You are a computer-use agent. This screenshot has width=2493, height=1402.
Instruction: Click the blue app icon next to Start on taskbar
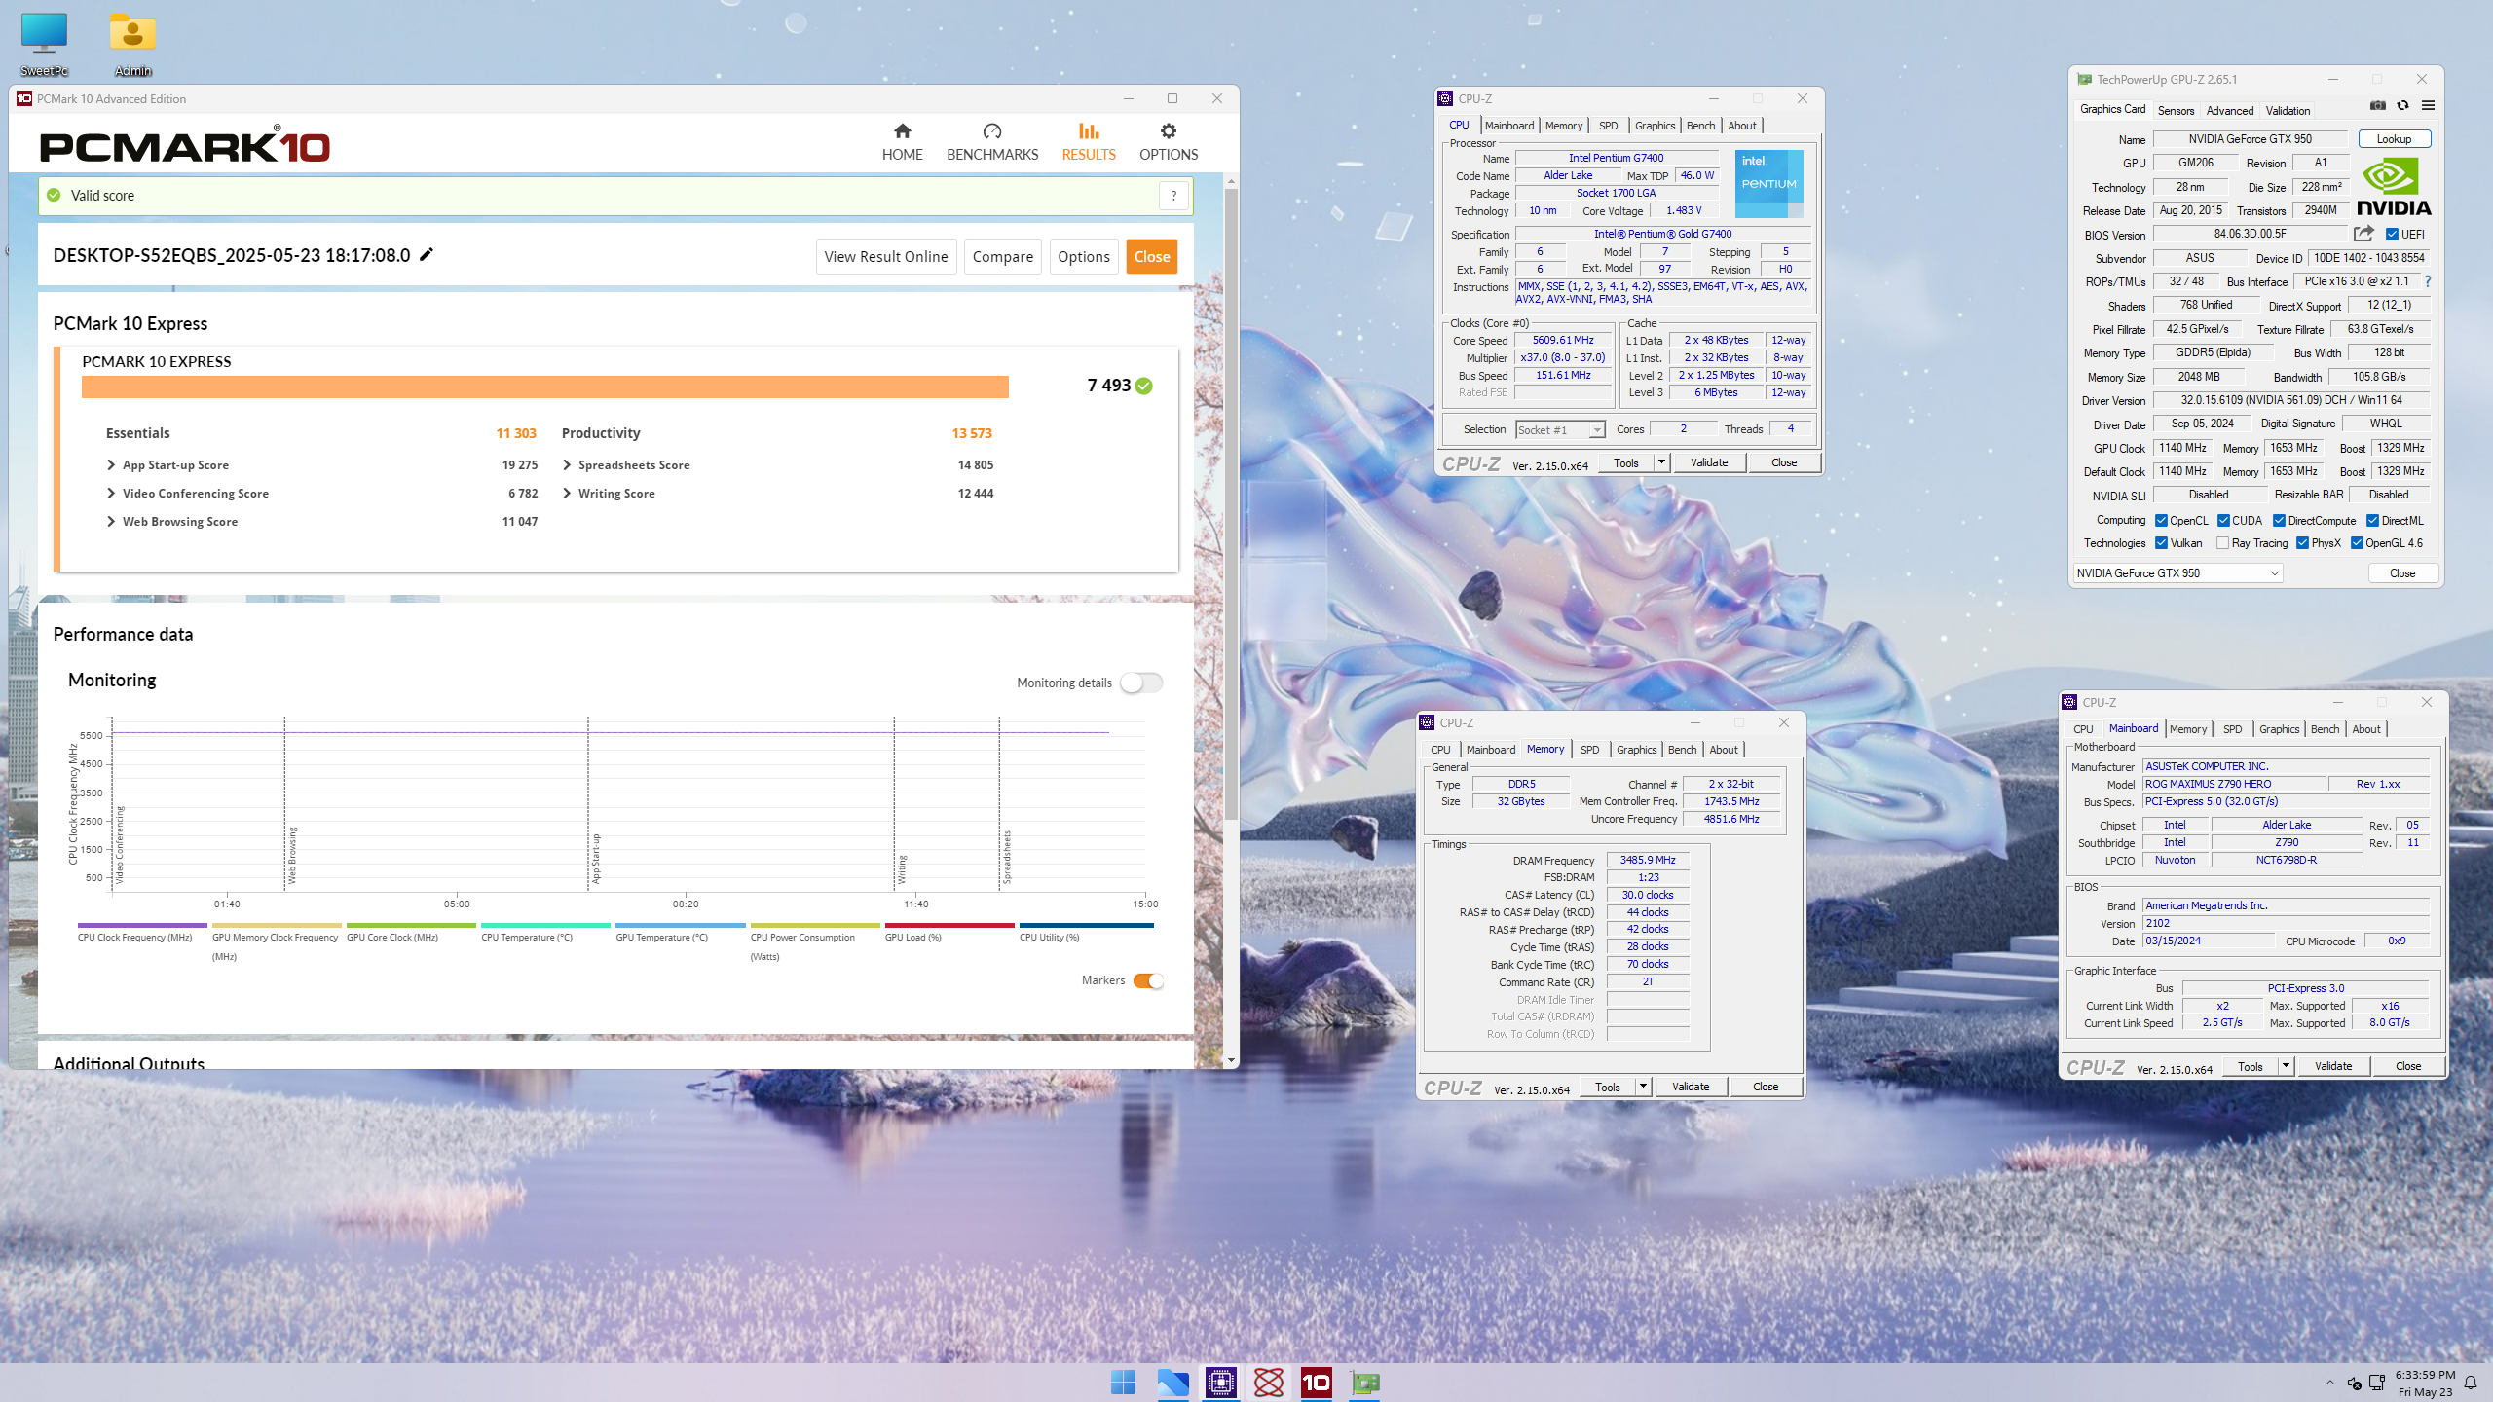click(1172, 1383)
